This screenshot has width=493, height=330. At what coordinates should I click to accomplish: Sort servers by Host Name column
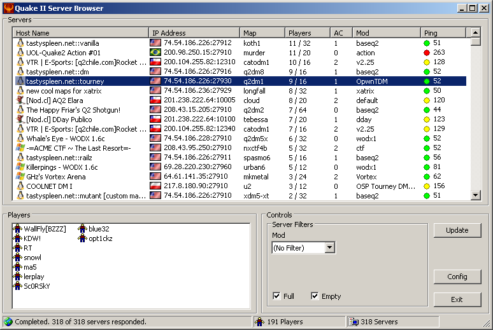80,33
